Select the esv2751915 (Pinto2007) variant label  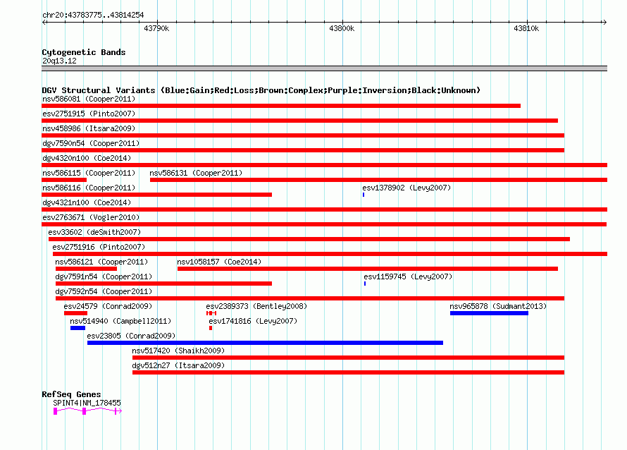89,114
